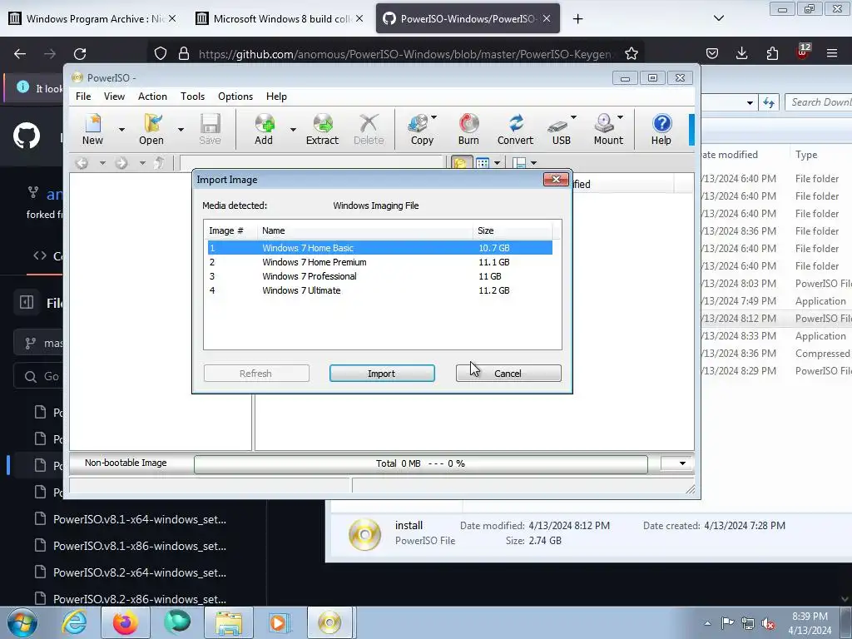Click the Pocket save icon in Firefox

point(712,53)
